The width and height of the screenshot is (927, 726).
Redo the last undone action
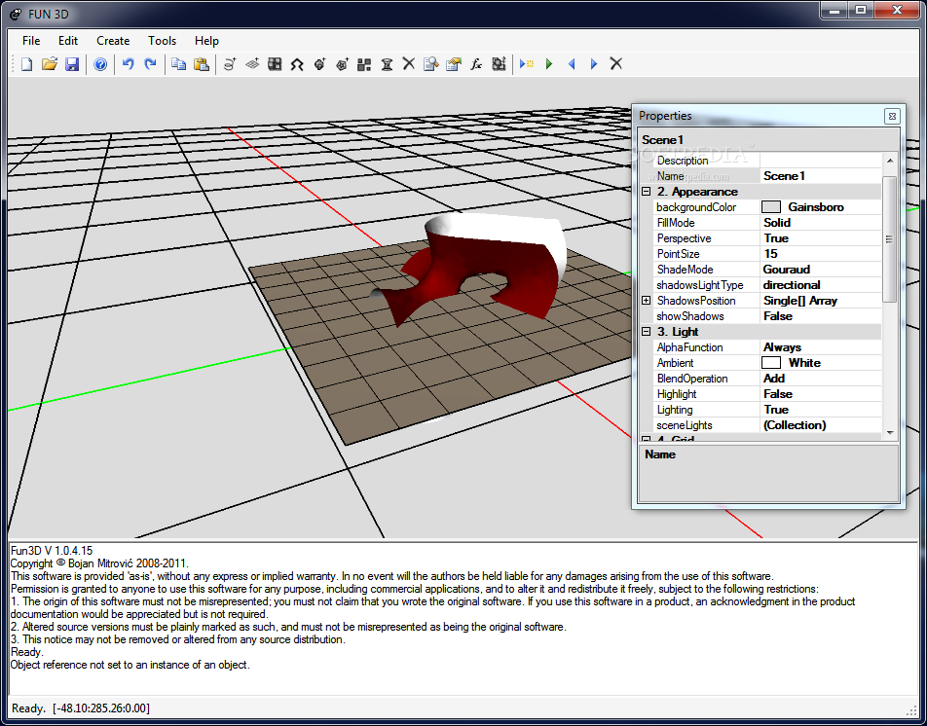(x=151, y=64)
